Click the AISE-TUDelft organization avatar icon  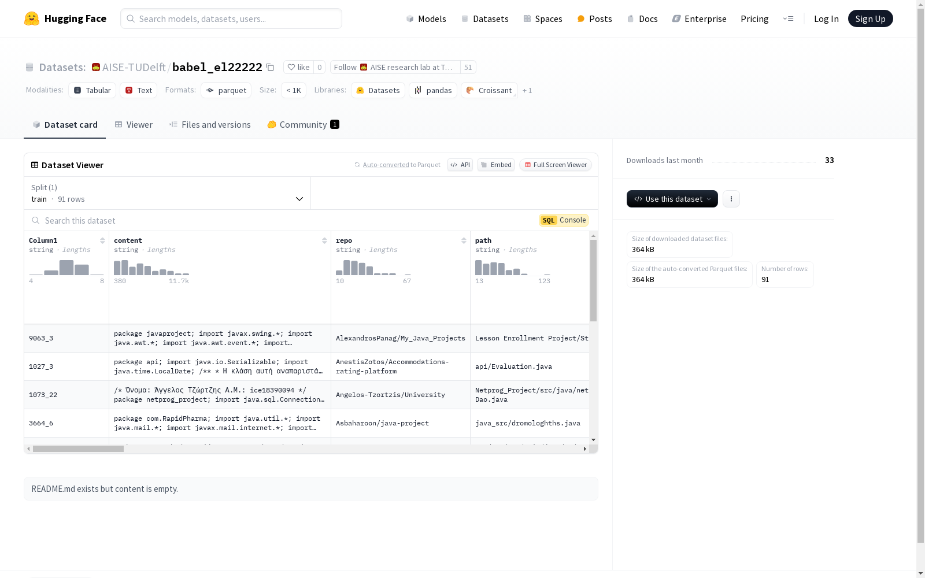tap(96, 67)
